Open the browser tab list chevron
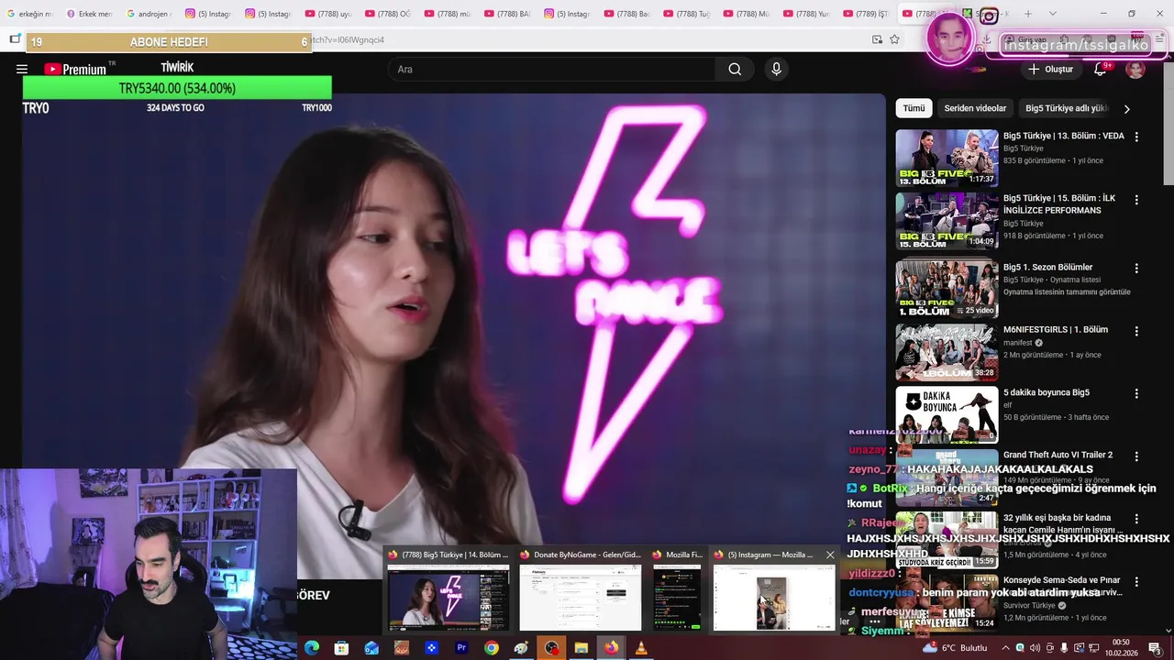Image resolution: width=1174 pixels, height=660 pixels. click(1052, 14)
